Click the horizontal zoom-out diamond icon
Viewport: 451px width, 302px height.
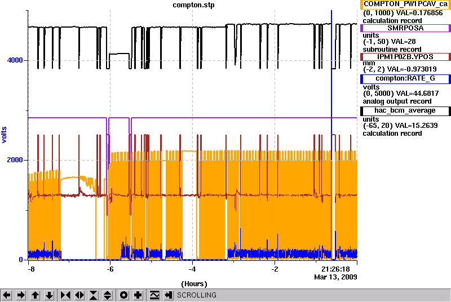click(x=79, y=295)
